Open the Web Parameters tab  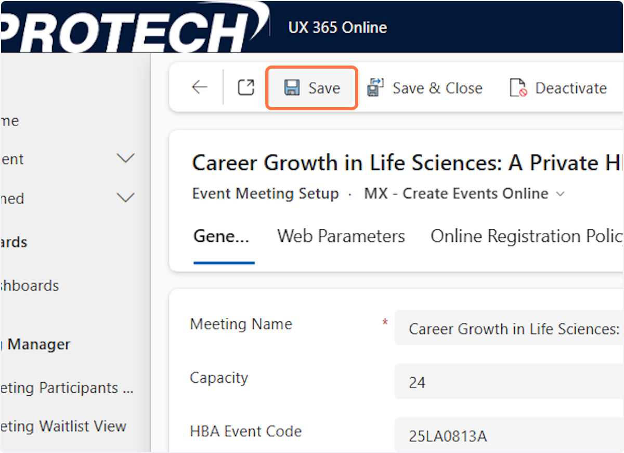pos(341,237)
